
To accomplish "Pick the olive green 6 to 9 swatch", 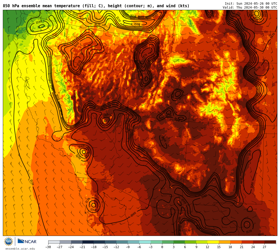I will point(191,242).
